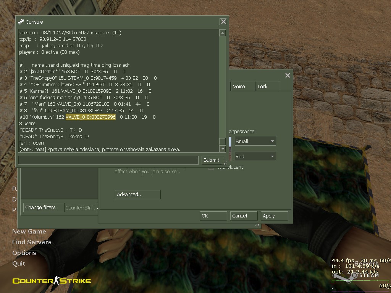Open New Game from main menu
391x293 pixels.
pyautogui.click(x=29, y=232)
